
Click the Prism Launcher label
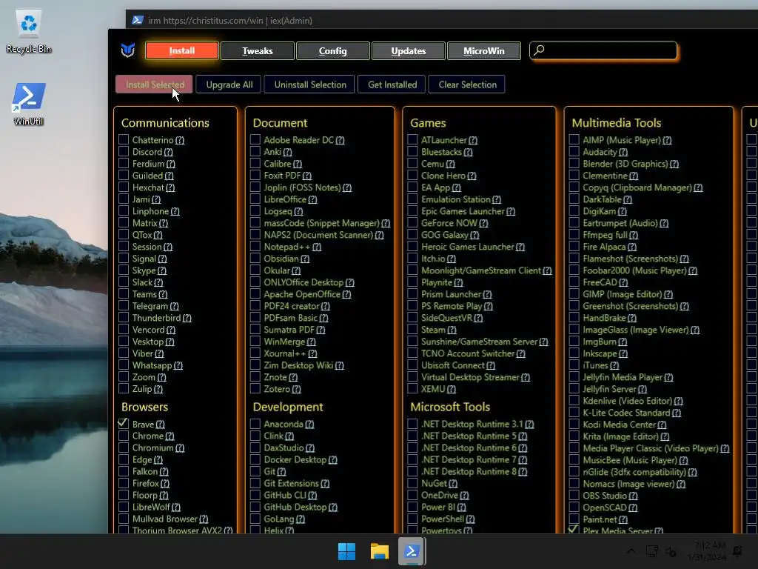pos(451,294)
